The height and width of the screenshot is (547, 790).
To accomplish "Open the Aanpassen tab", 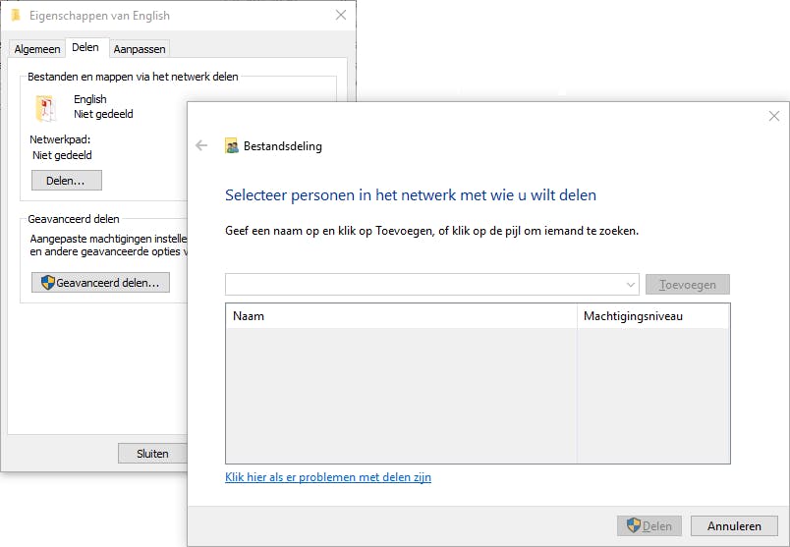I will [140, 49].
